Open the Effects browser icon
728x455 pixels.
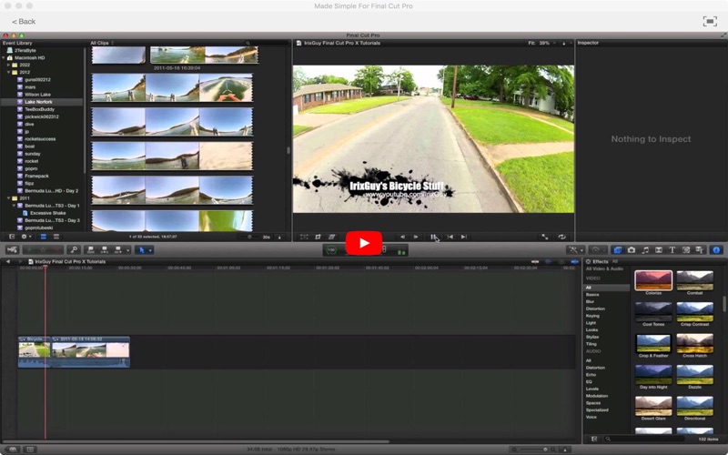[618, 249]
